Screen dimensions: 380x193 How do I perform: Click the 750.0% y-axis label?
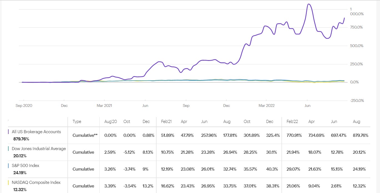click(x=357, y=27)
